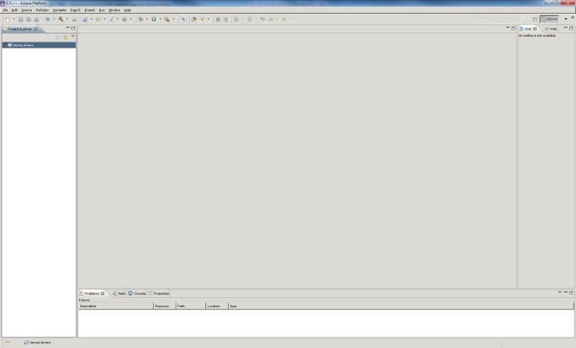Click the green Run button icon
Screen dimensions: 576x348
point(154,19)
